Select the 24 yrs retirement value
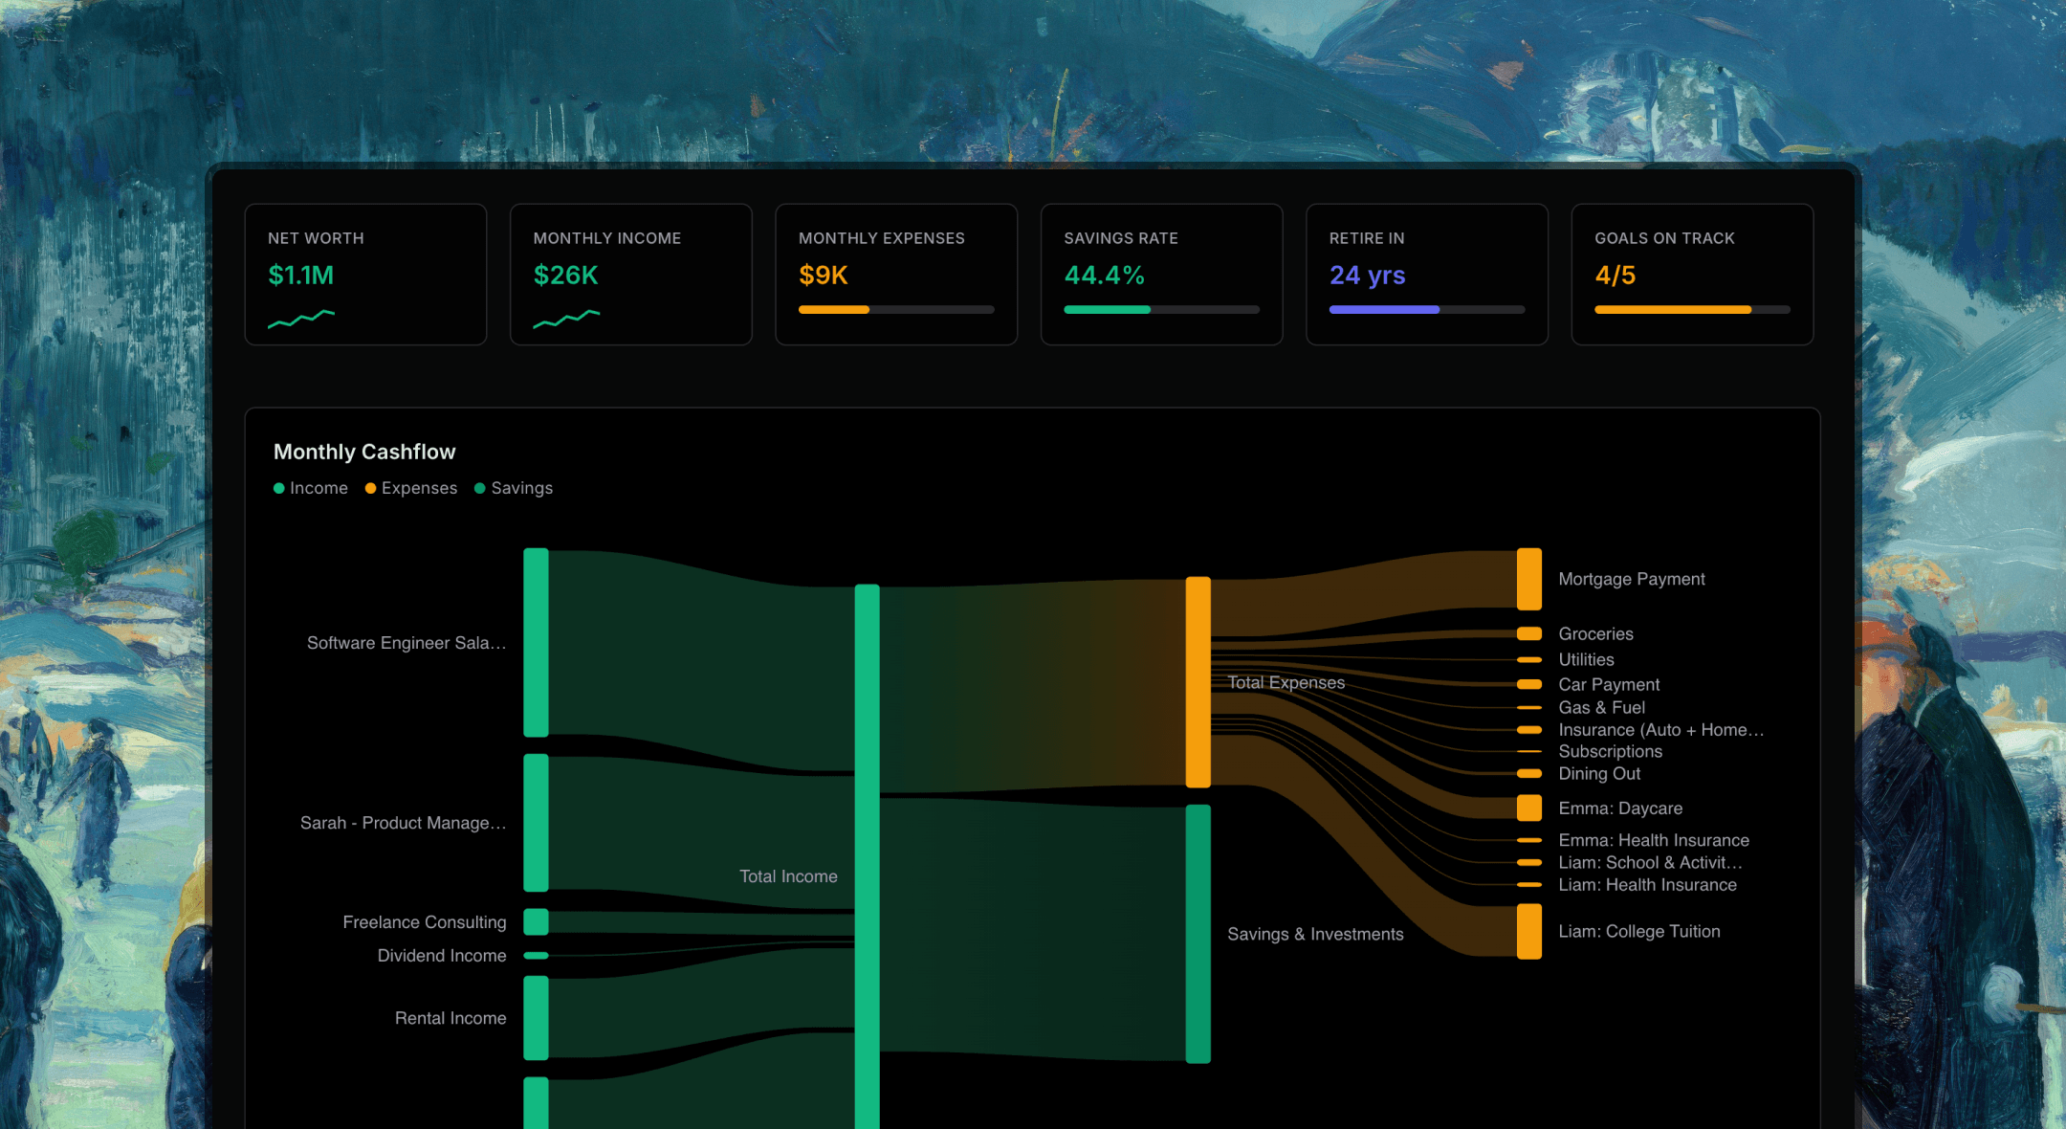2066x1129 pixels. coord(1368,276)
